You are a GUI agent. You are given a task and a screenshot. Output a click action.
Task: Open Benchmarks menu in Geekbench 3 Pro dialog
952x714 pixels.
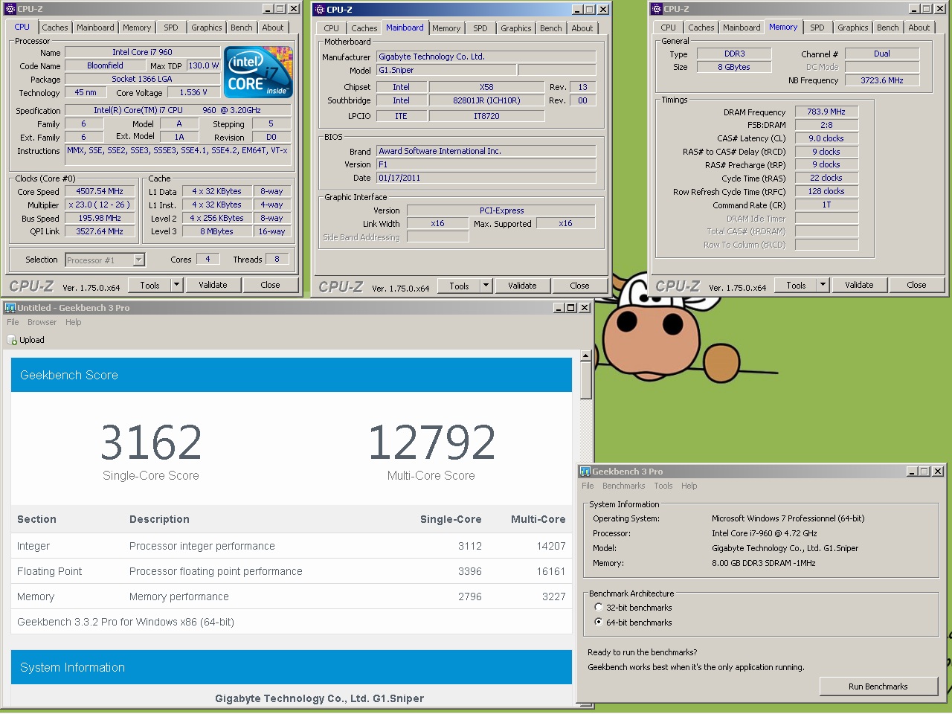click(x=623, y=486)
